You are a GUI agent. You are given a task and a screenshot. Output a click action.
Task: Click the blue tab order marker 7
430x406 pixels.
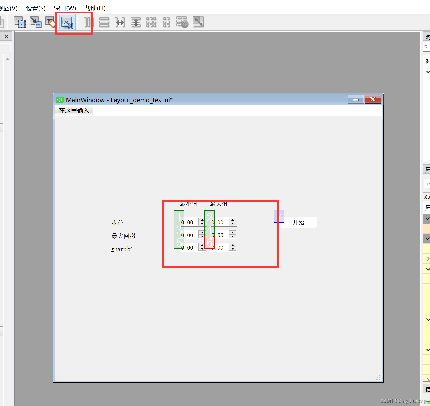279,216
